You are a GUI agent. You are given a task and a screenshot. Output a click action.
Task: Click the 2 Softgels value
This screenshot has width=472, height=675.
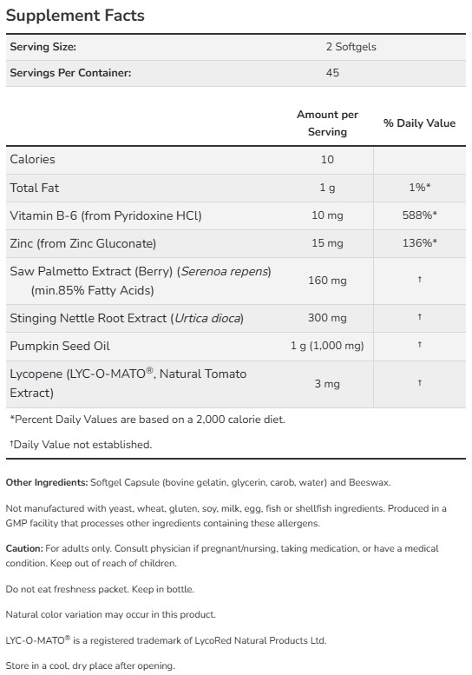click(x=351, y=47)
